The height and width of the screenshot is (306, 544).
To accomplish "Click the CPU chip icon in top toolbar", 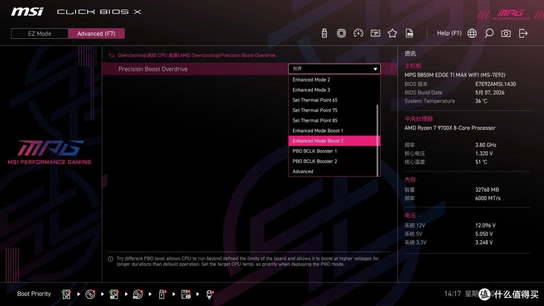I will (x=342, y=33).
